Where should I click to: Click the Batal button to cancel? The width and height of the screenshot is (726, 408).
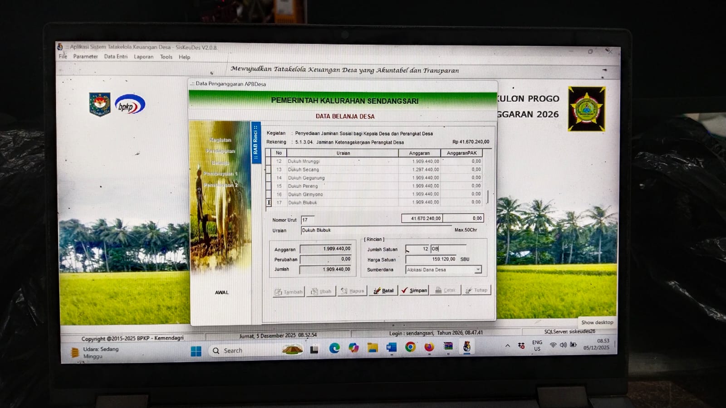tap(383, 291)
